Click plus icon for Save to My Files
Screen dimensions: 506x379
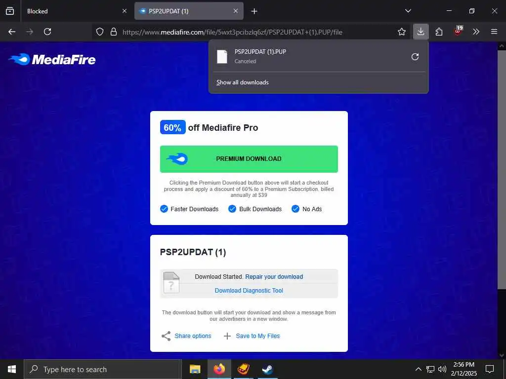[227, 336]
